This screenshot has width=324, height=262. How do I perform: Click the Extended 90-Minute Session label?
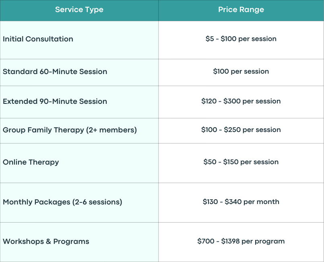55,101
